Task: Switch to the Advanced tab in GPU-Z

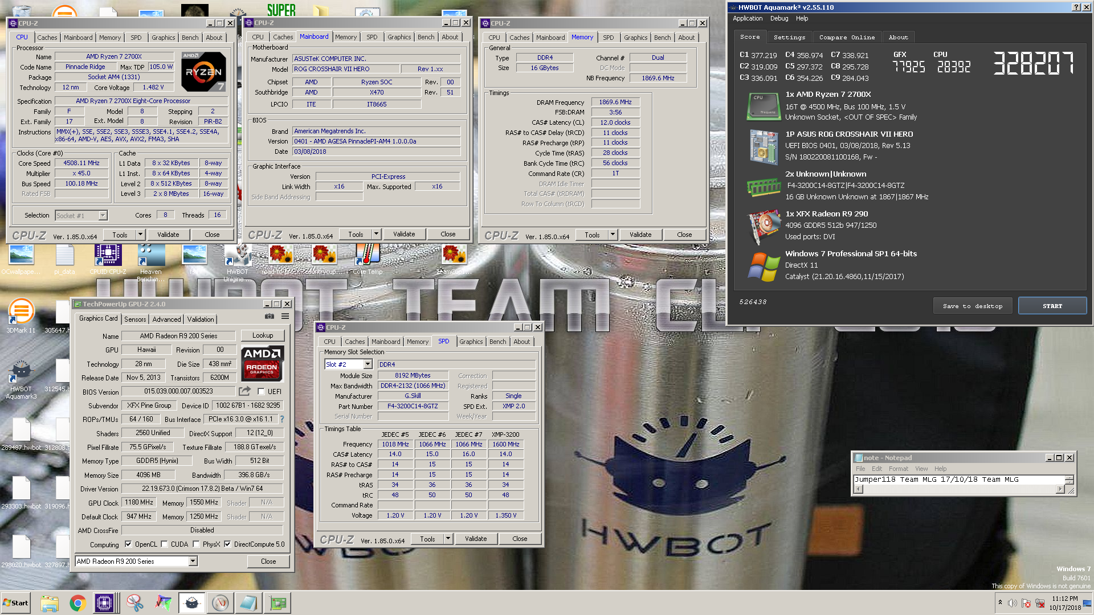Action: click(166, 319)
